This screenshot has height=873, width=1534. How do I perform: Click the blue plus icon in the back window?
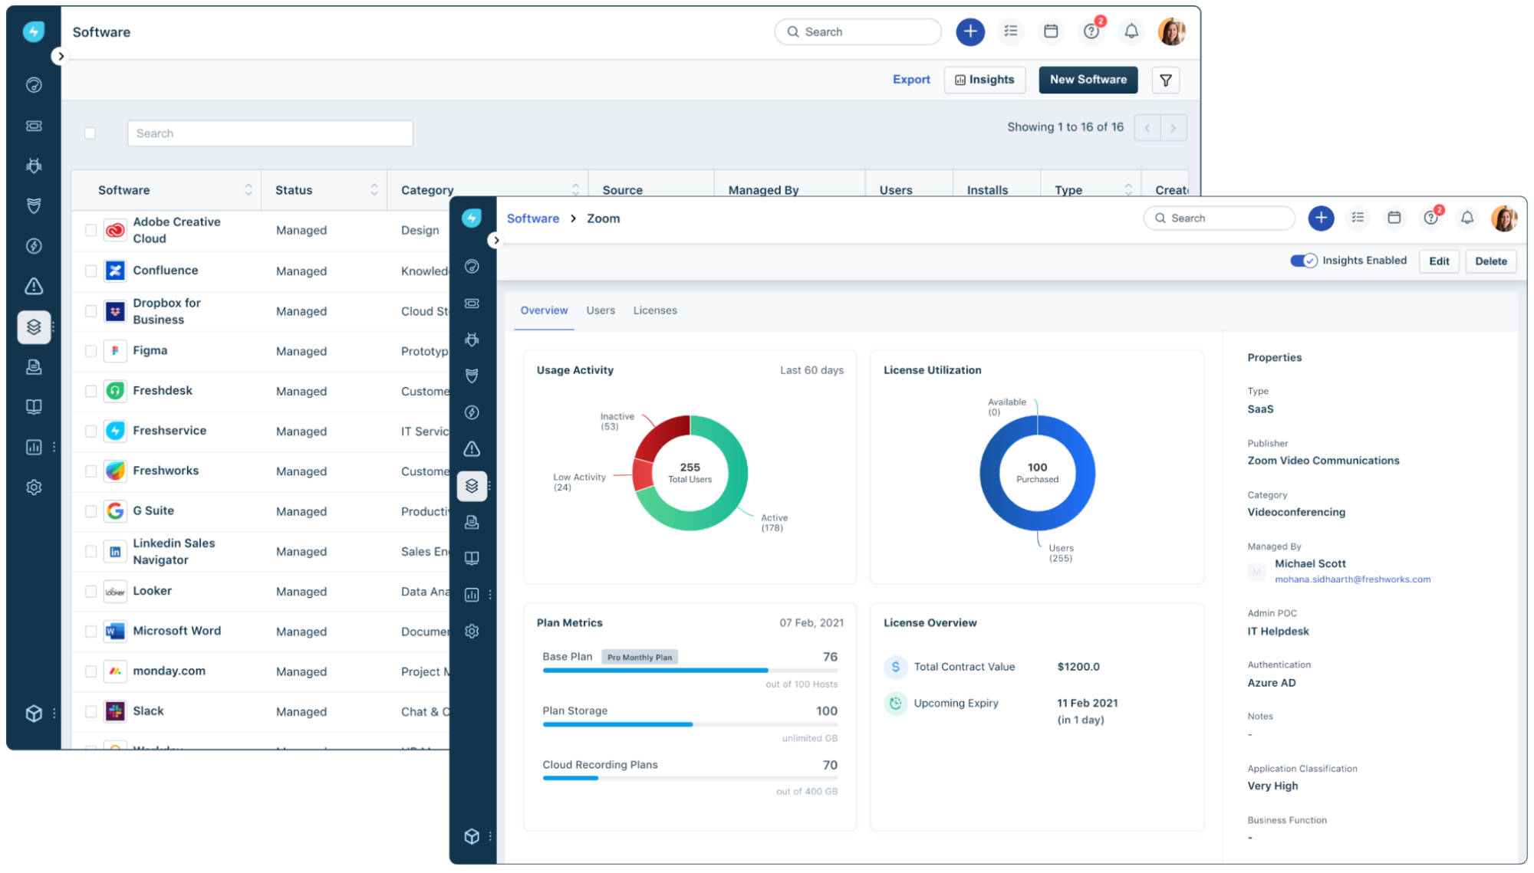pyautogui.click(x=969, y=31)
